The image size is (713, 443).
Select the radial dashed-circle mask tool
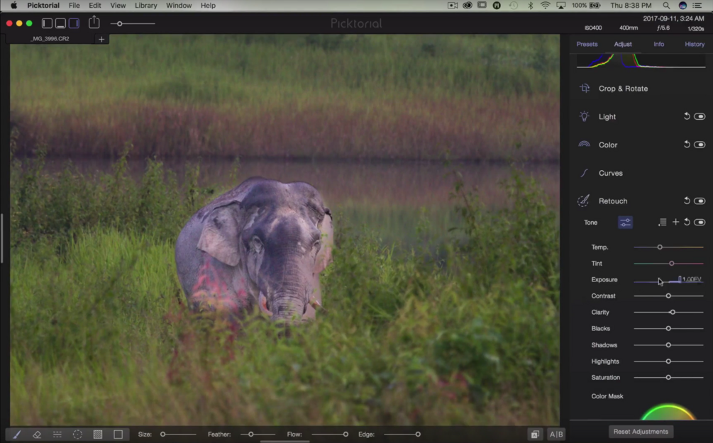pos(78,434)
